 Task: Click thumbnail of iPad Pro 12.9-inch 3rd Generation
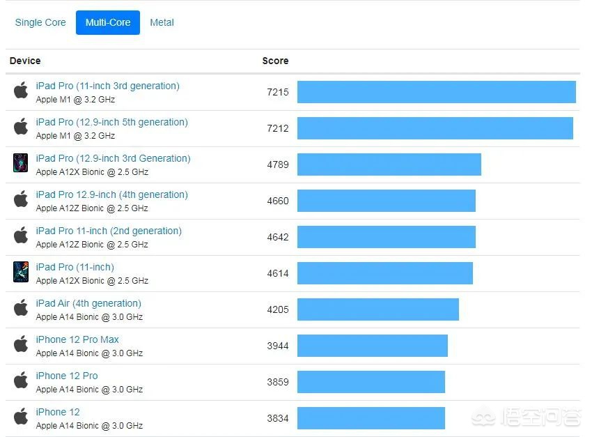(21, 163)
